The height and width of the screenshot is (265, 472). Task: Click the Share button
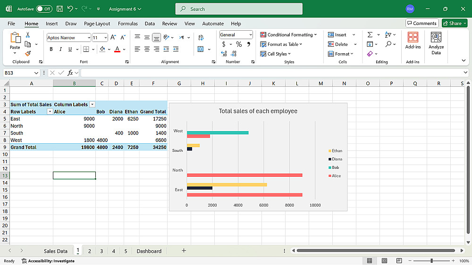pyautogui.click(x=455, y=23)
